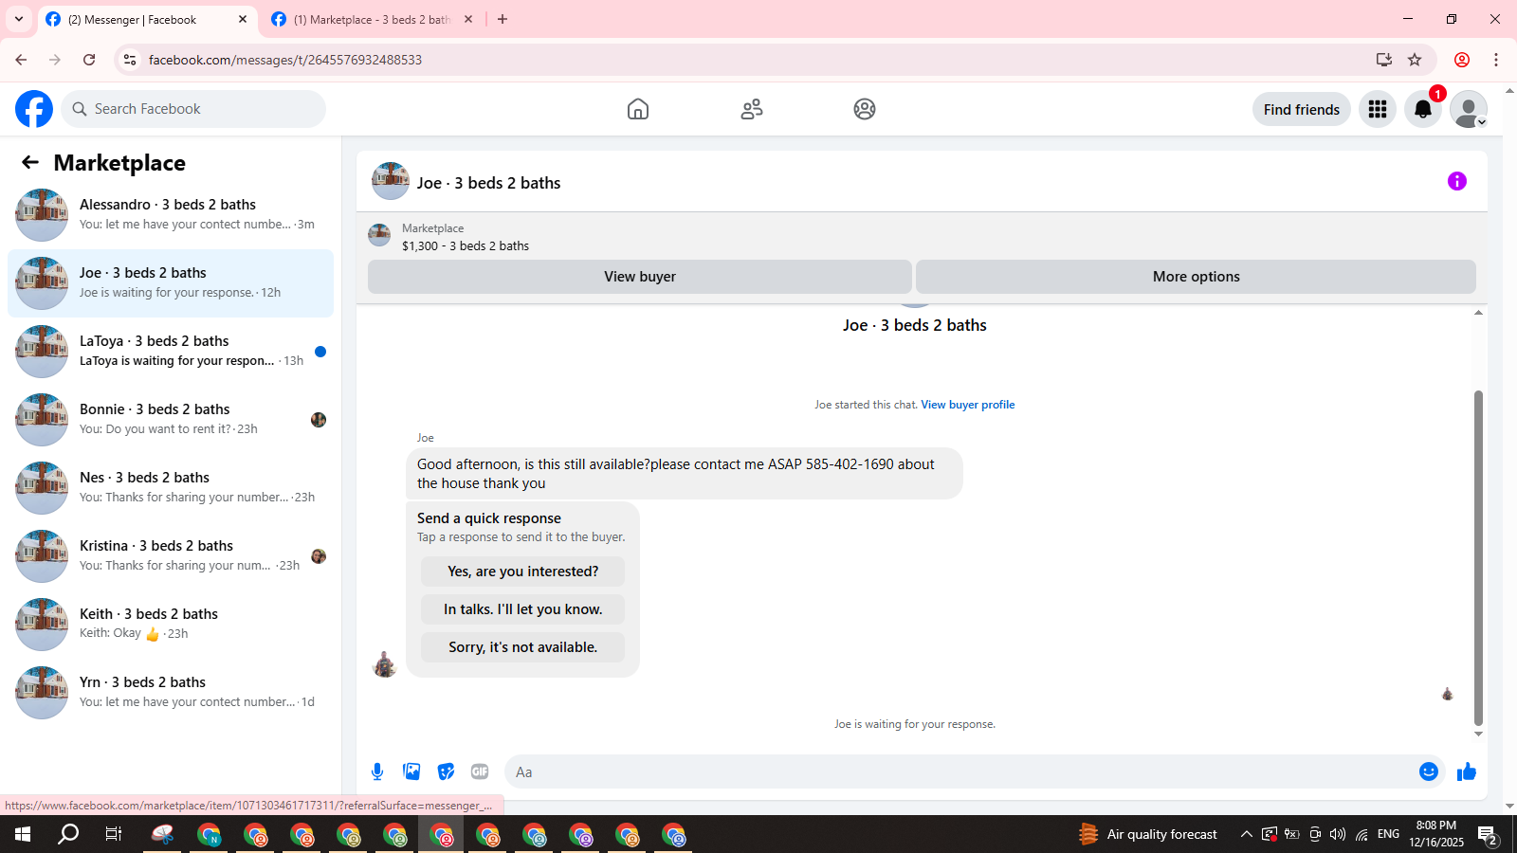Attach a photo with the image icon

point(411,771)
